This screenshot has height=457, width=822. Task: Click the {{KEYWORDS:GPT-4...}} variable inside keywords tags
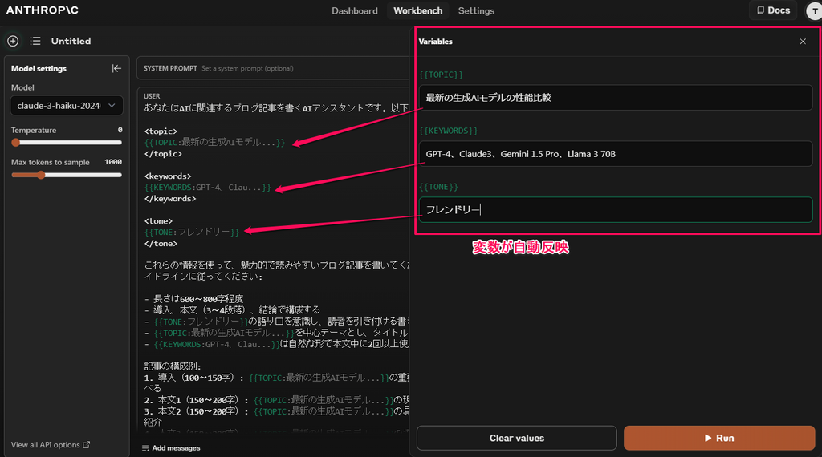208,188
